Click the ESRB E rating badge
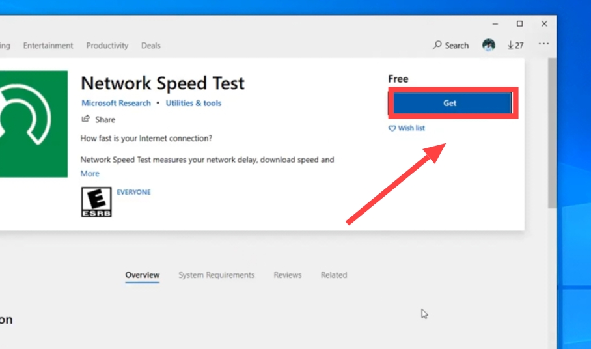 tap(96, 202)
